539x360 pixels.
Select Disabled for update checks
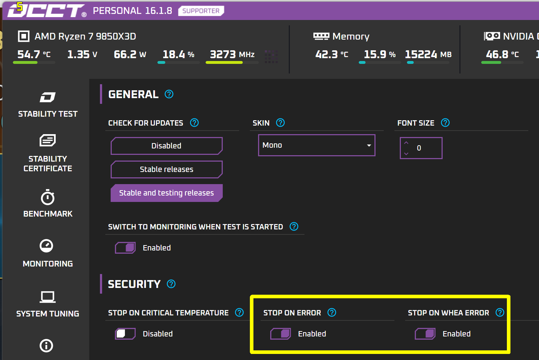(166, 146)
